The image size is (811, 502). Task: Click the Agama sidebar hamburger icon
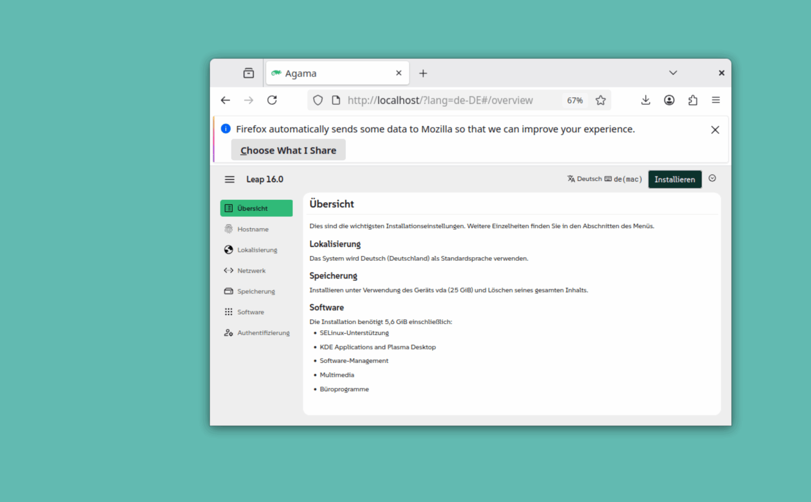coord(230,179)
